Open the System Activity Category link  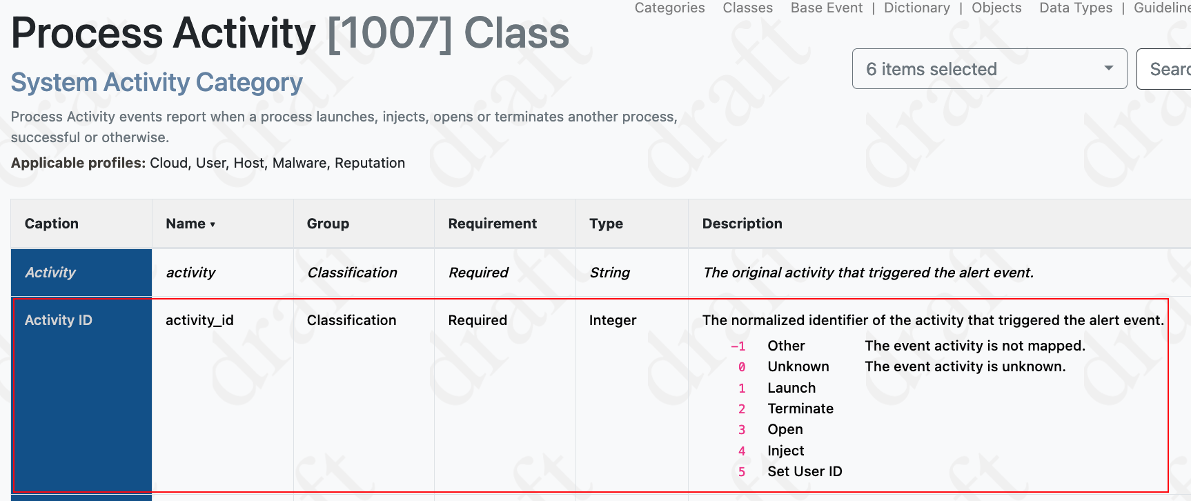coord(156,82)
